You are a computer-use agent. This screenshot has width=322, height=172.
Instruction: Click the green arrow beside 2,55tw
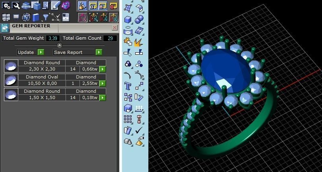coord(103,83)
